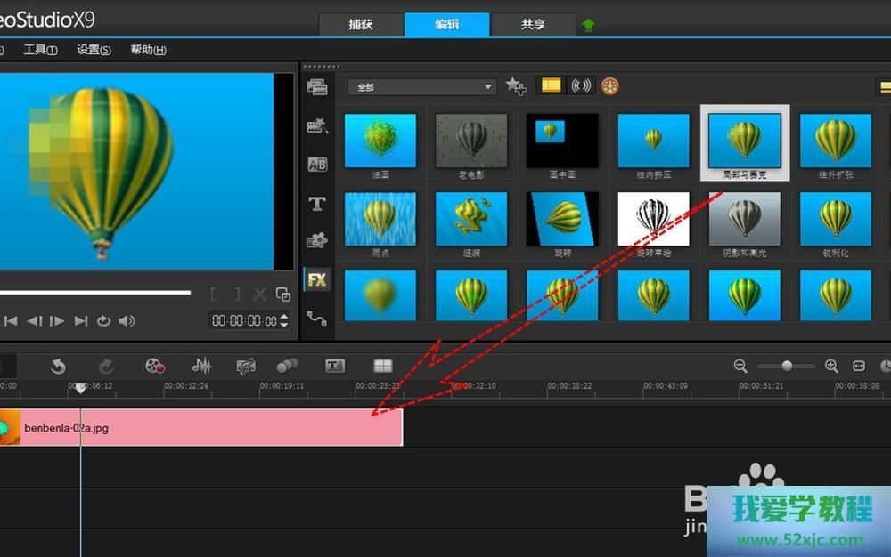
Task: Open the Title (T) library
Action: [x=316, y=204]
